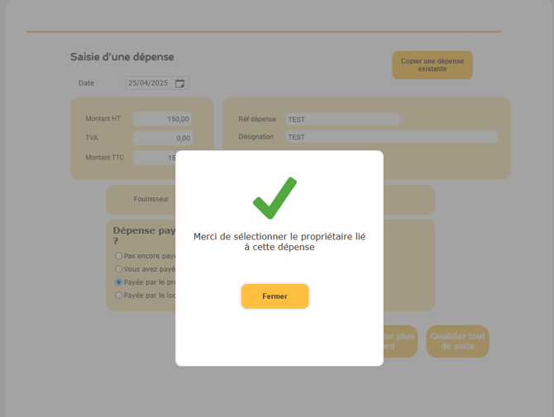This screenshot has width=554, height=417.
Task: Click the Réf dépense text field
Action: pyautogui.click(x=342, y=119)
